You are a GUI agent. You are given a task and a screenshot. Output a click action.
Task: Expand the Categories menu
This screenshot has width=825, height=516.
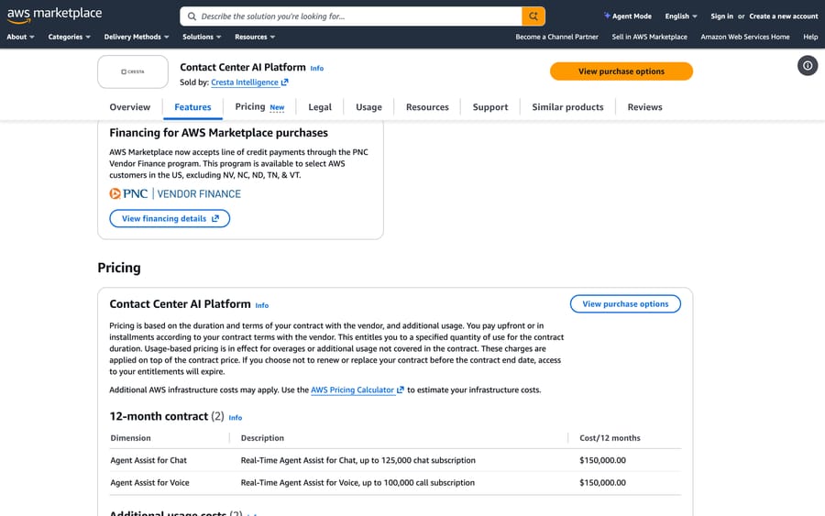tap(69, 37)
